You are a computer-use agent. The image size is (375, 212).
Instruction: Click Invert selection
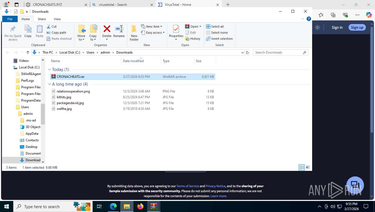click(219, 39)
